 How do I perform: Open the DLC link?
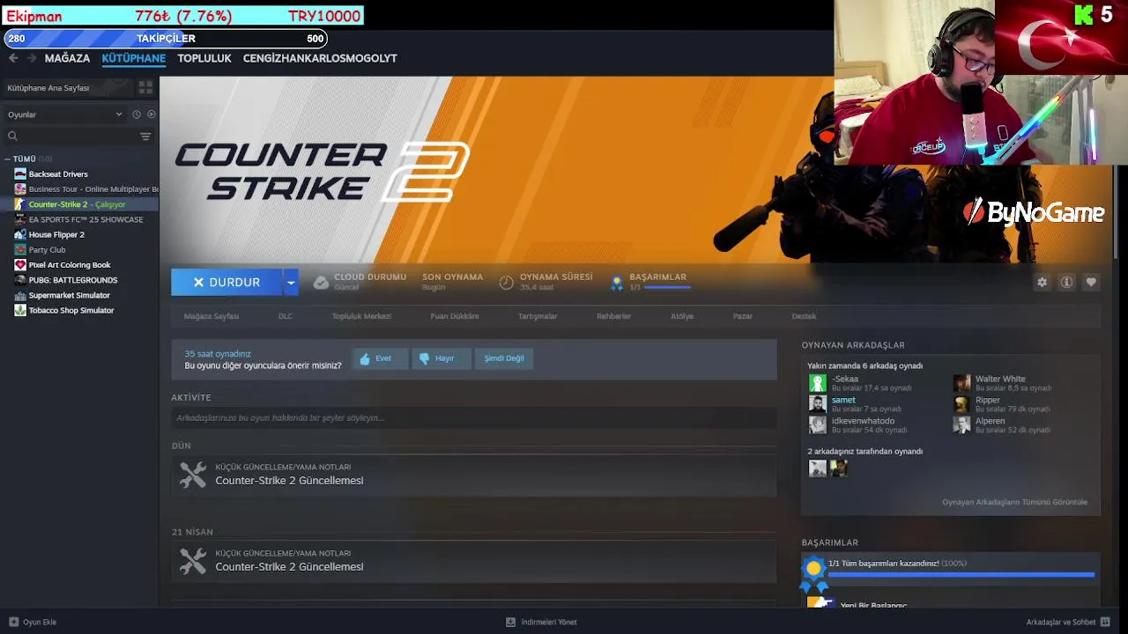pyautogui.click(x=286, y=316)
